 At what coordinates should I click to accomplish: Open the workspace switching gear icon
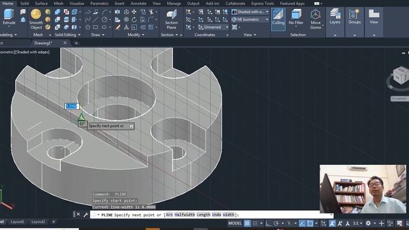[x=368, y=223]
